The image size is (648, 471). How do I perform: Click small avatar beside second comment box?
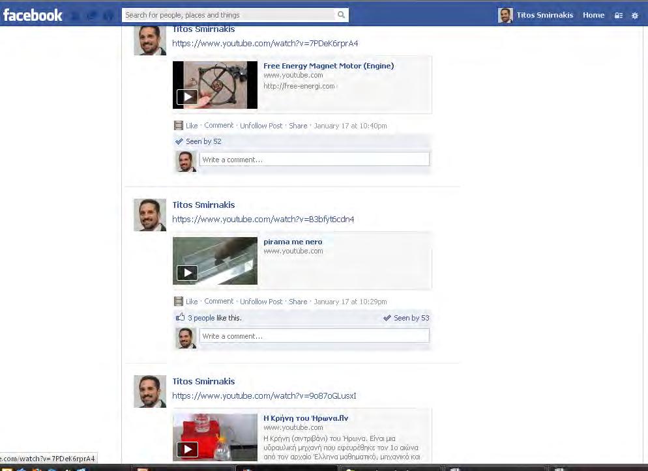click(x=186, y=337)
